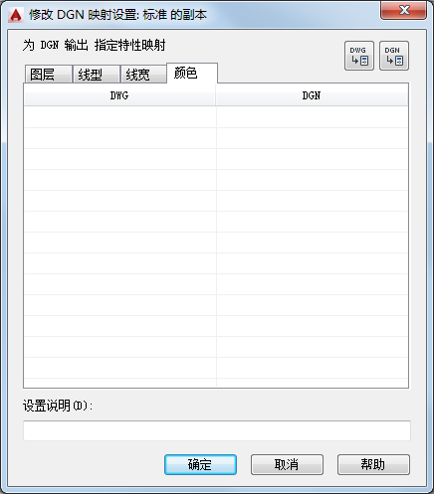The image size is (434, 494).
Task: Select first empty DGN cell in table
Action: pyautogui.click(x=313, y=117)
